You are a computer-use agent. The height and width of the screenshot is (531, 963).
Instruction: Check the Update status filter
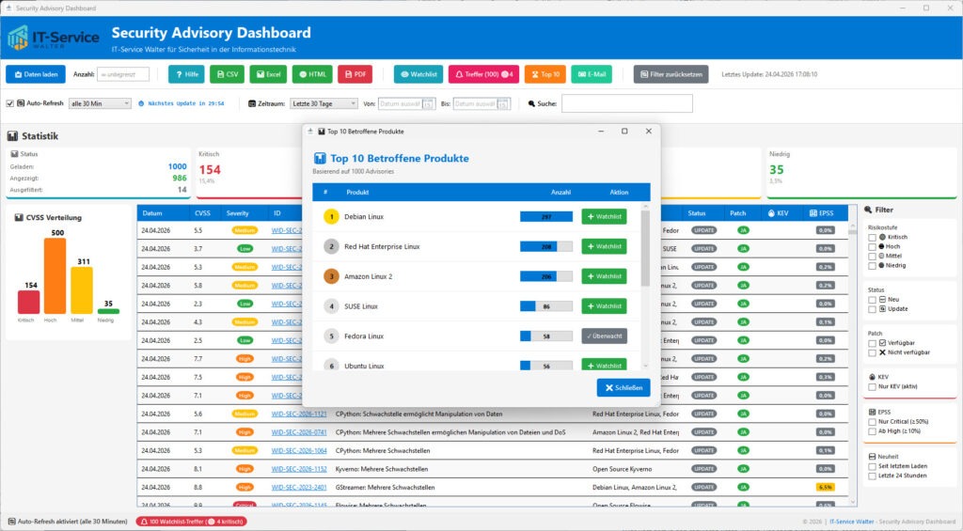pos(872,309)
